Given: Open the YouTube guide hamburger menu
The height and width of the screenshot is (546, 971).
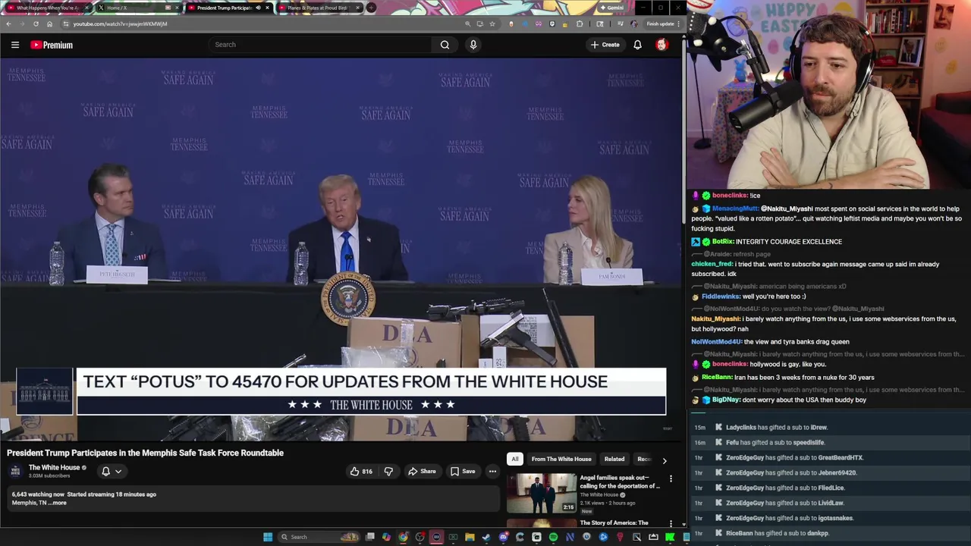Looking at the screenshot, I should [x=15, y=45].
